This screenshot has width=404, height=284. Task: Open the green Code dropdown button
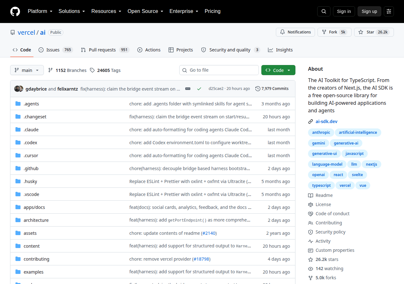click(278, 70)
